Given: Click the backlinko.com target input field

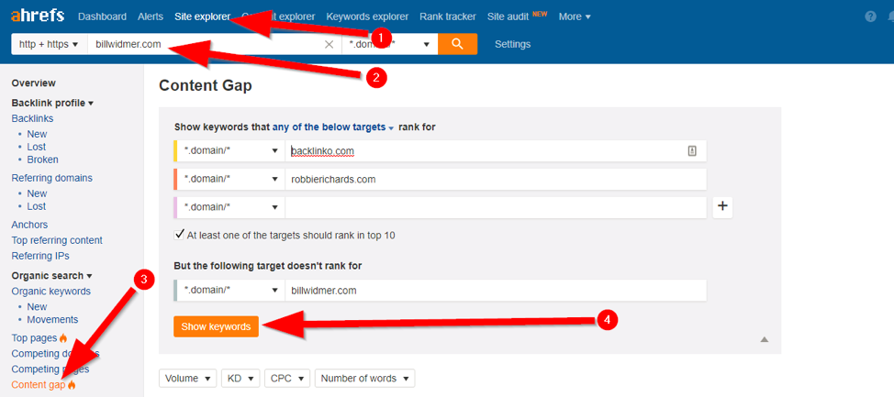Looking at the screenshot, I should [x=496, y=151].
